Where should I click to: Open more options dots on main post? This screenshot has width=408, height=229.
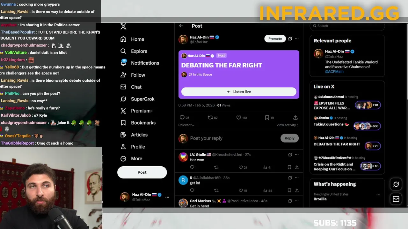pyautogui.click(x=297, y=39)
